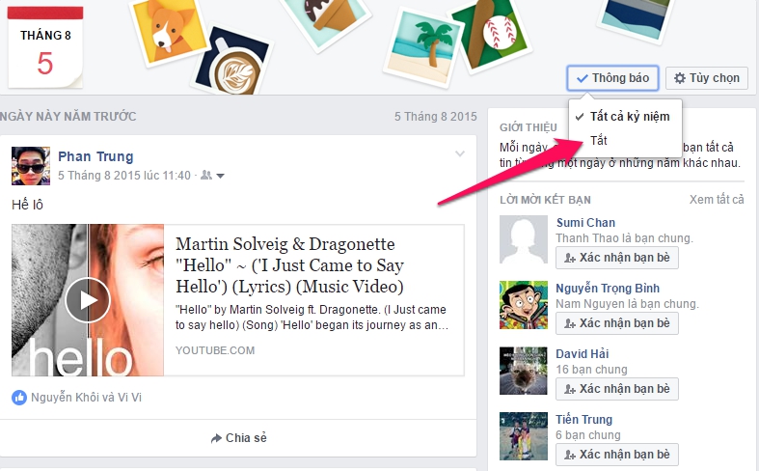Click David Hải's cat avatar

point(524,371)
